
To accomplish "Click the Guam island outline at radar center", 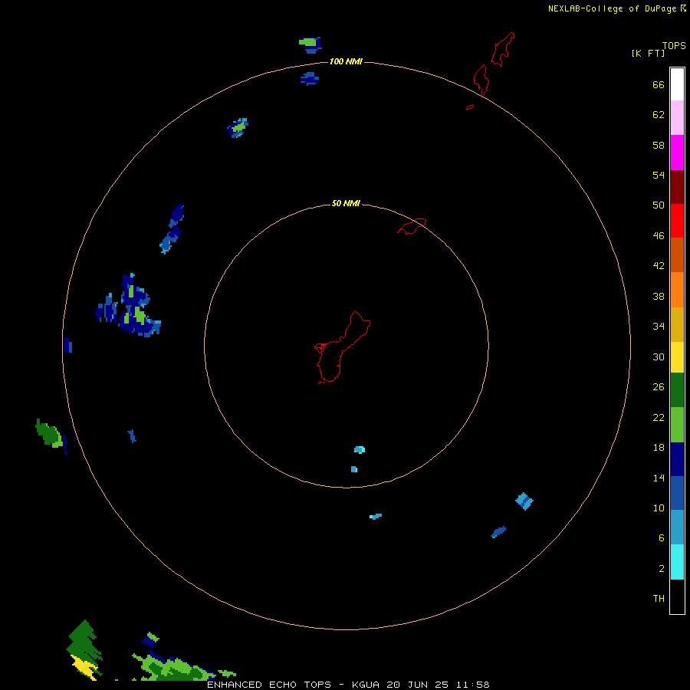I will pyautogui.click(x=341, y=347).
